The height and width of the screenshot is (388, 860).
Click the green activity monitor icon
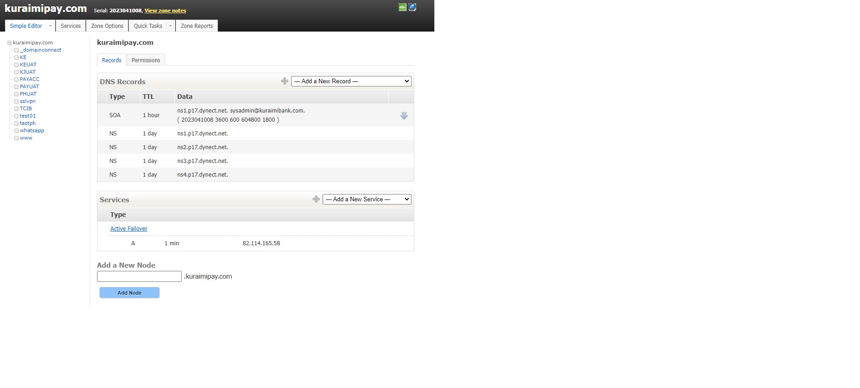[402, 7]
